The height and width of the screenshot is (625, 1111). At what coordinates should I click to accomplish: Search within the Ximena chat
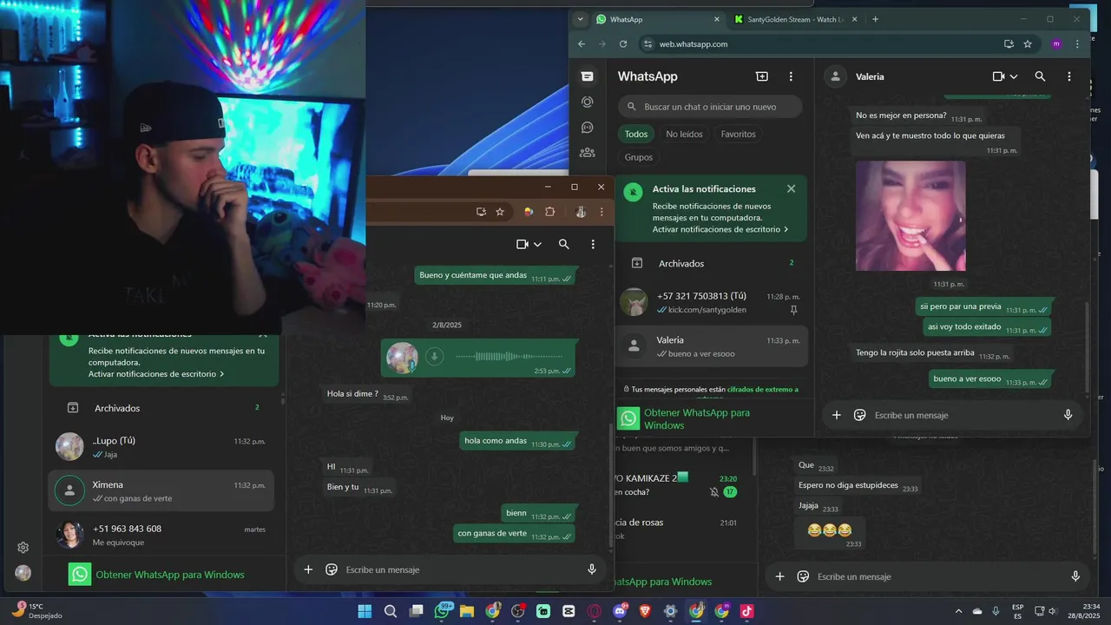click(x=564, y=244)
